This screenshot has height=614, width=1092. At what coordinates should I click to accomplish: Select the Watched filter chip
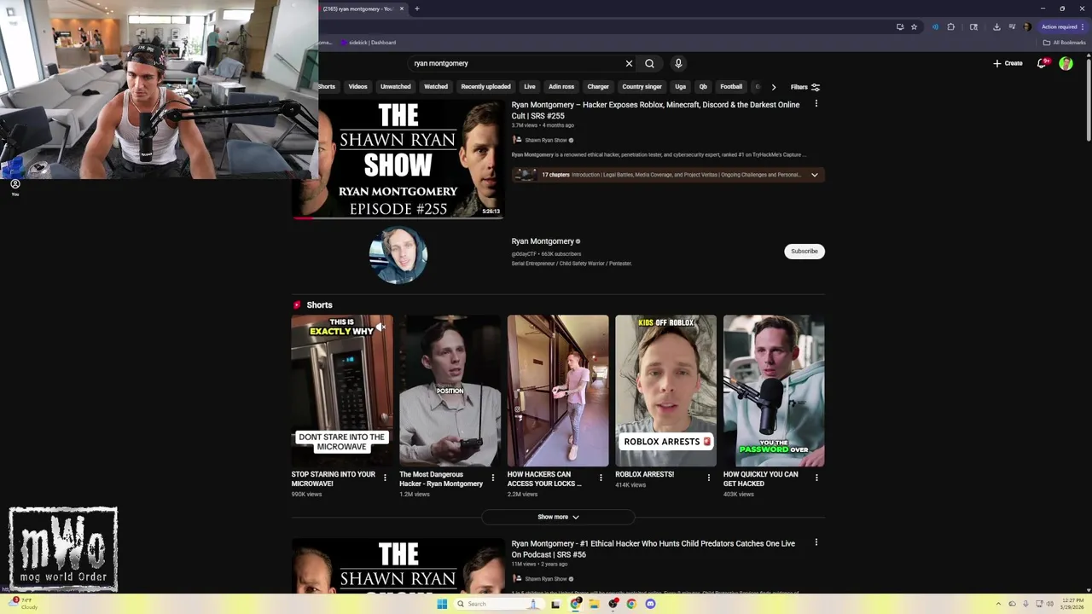436,86
